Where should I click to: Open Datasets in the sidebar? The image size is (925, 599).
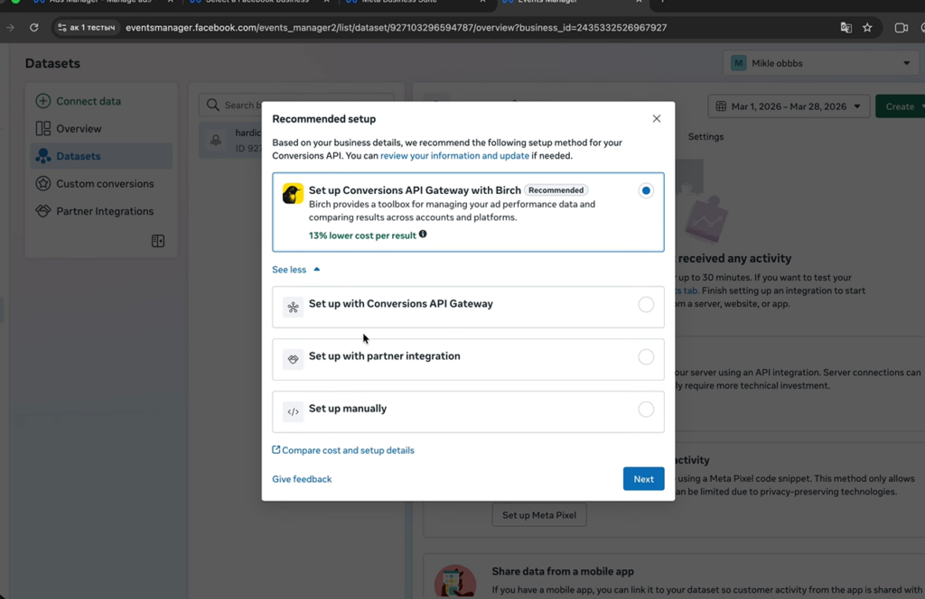tap(101, 156)
